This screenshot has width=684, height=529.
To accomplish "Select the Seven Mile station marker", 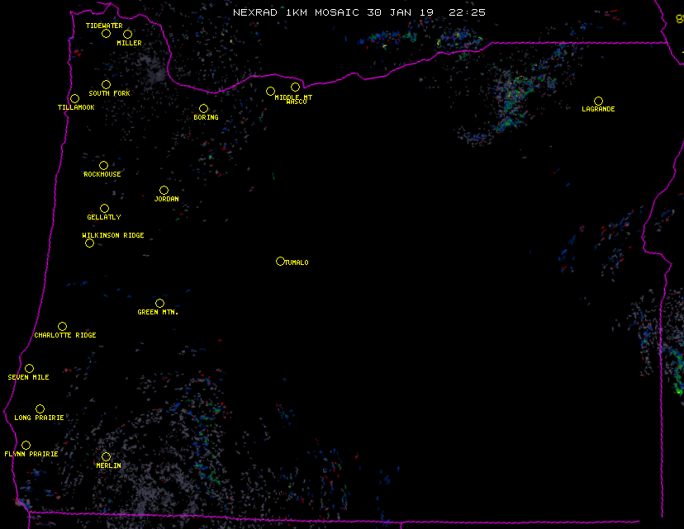I will 29,369.
